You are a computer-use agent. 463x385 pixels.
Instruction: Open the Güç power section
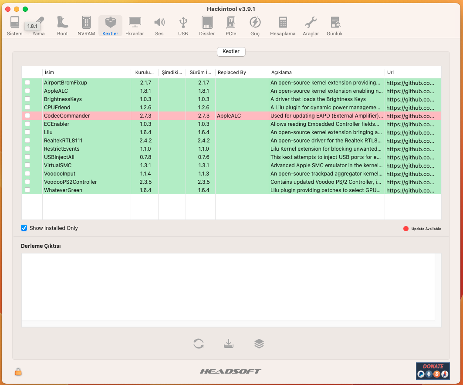255,26
